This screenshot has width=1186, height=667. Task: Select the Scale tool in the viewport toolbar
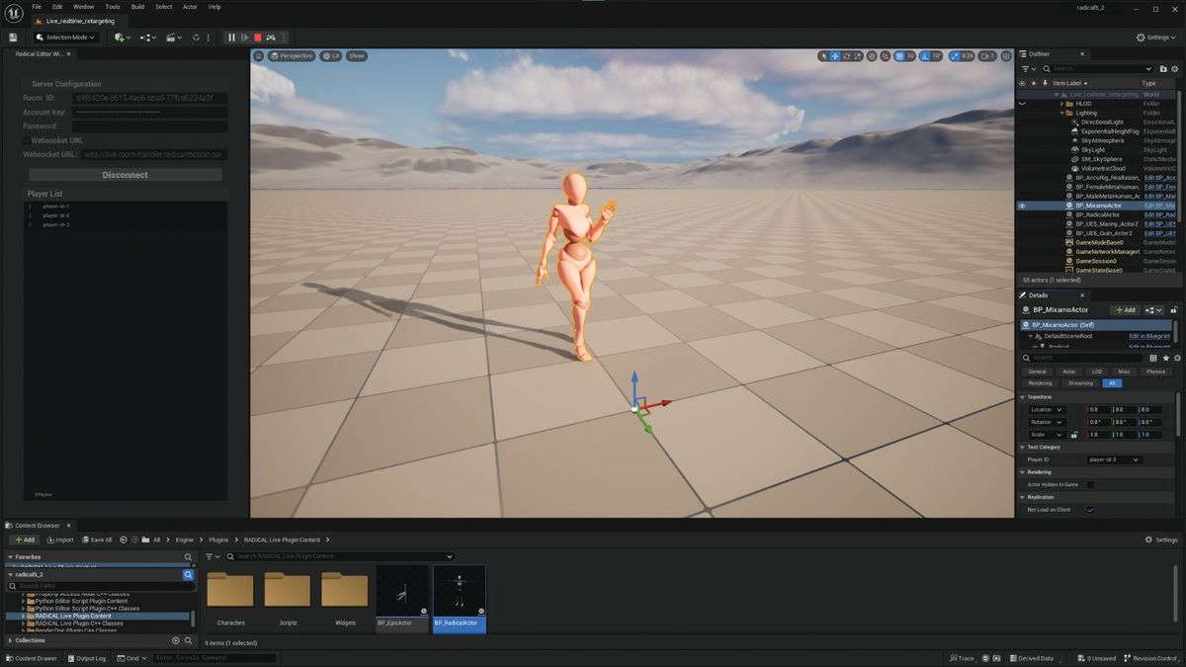click(859, 56)
